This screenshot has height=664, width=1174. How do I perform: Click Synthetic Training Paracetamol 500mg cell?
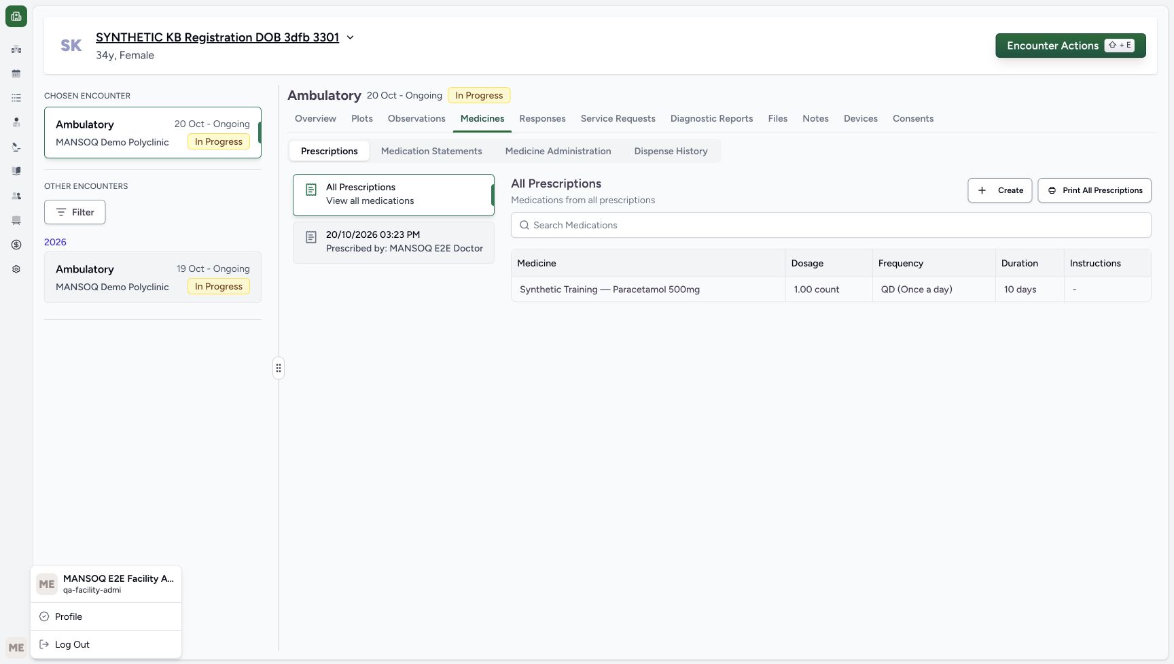(648, 290)
